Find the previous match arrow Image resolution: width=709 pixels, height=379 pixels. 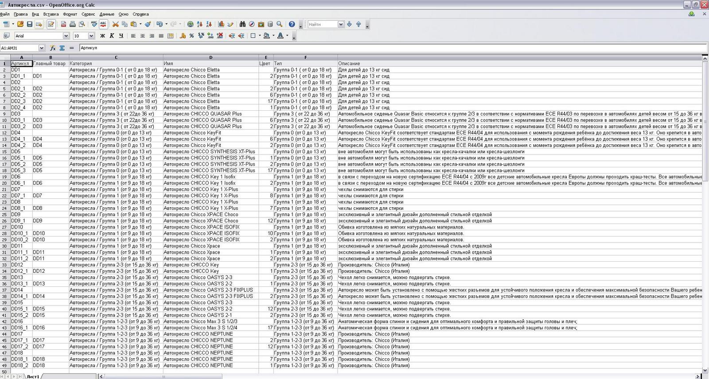(x=358, y=24)
